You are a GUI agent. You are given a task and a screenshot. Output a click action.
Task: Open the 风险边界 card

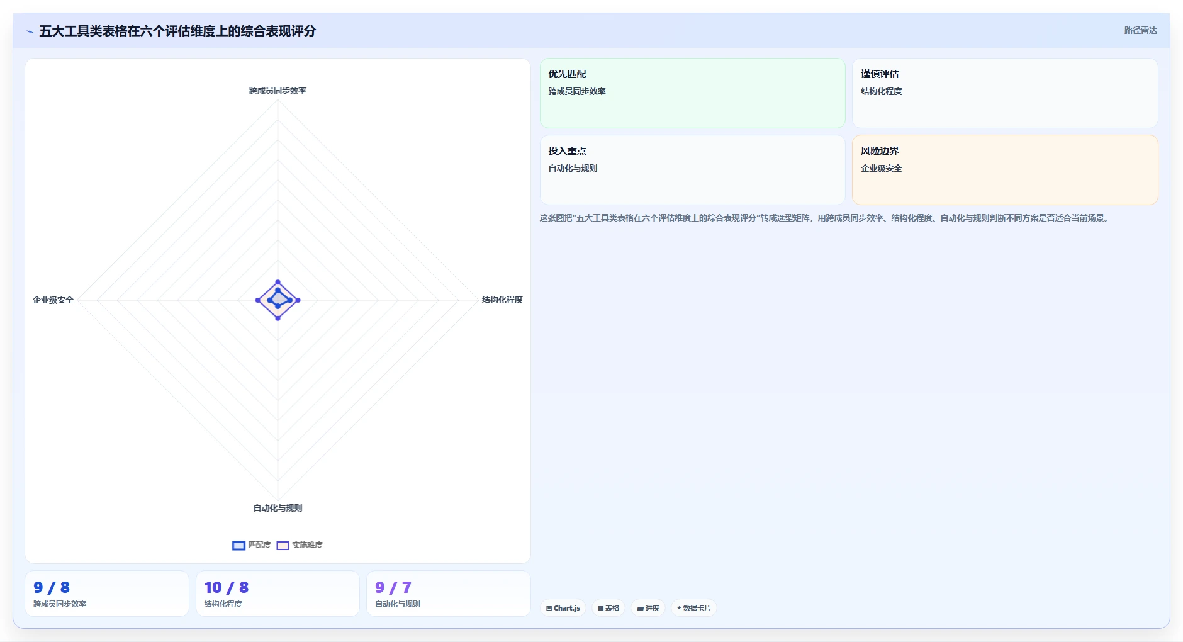pos(1005,170)
